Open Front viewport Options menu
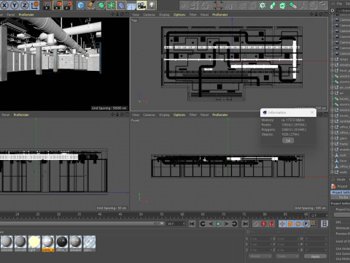350x263 pixels. (179, 115)
